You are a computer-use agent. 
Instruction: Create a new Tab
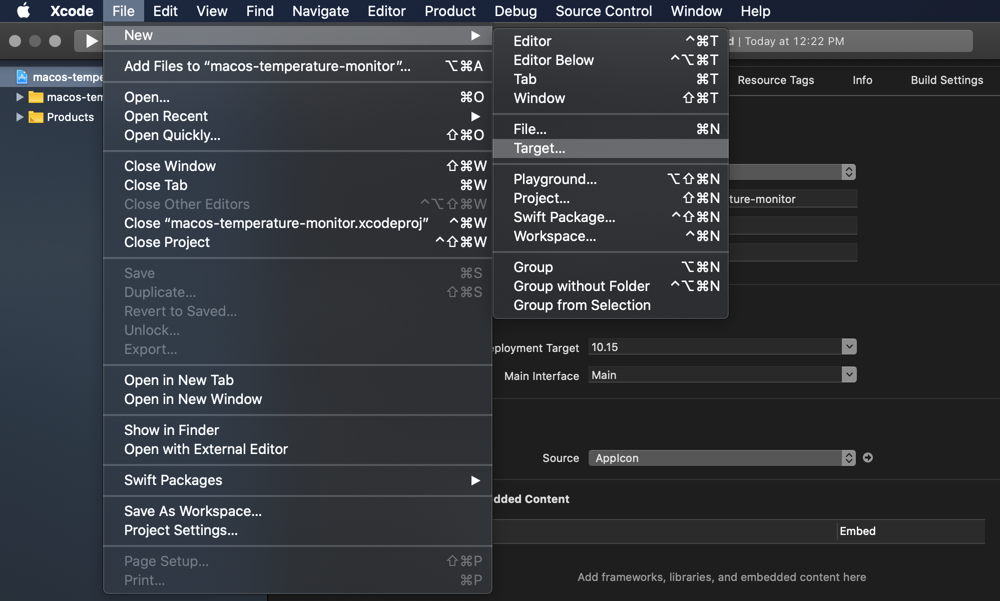tap(610, 79)
